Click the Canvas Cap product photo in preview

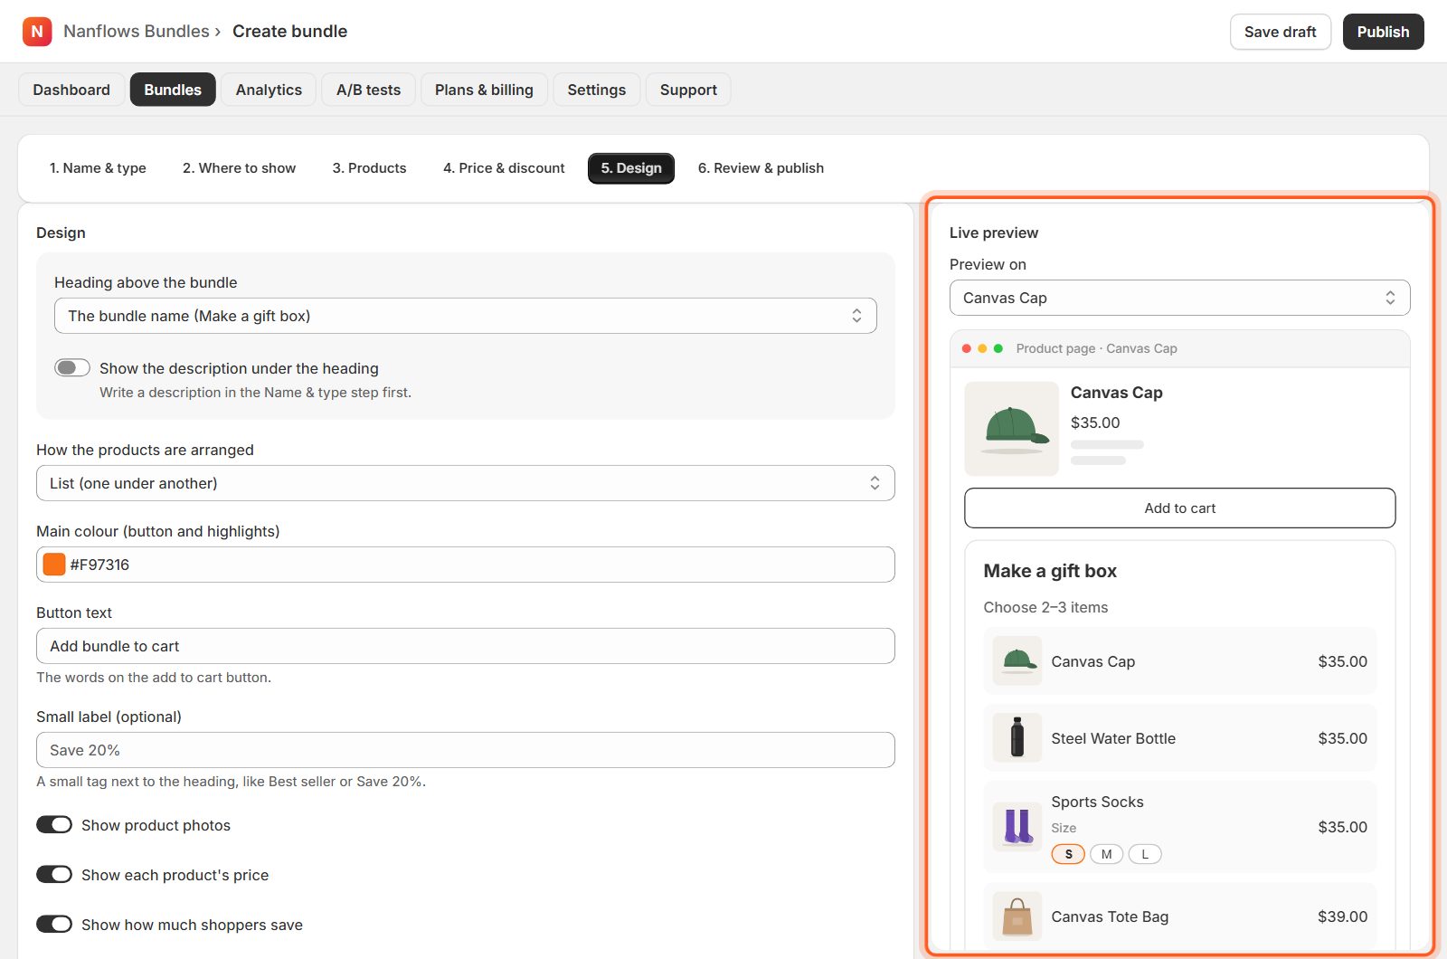click(1011, 429)
